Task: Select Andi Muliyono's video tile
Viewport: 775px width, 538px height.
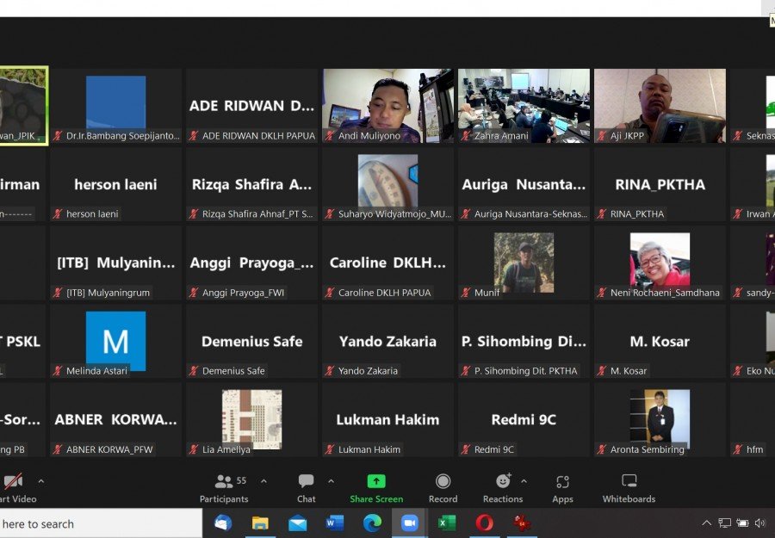Action: coord(387,105)
